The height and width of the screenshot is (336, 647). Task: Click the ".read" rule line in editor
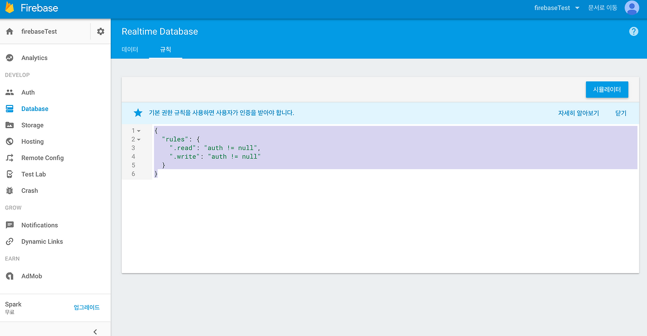click(214, 148)
